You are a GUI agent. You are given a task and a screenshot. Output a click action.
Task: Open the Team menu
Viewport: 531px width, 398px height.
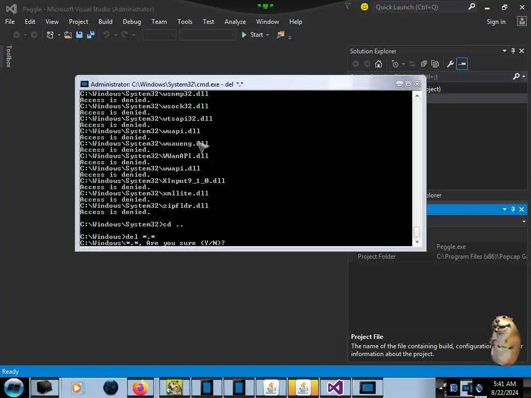(x=159, y=22)
